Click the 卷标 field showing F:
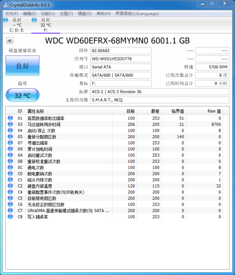The height and width of the screenshot is (275, 235). click(121, 84)
